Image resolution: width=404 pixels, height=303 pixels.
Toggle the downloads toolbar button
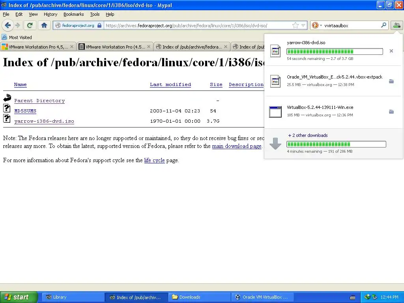(397, 25)
